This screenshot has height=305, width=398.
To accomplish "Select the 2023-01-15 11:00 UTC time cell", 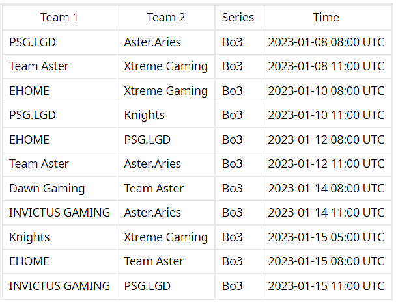I will (x=326, y=286).
